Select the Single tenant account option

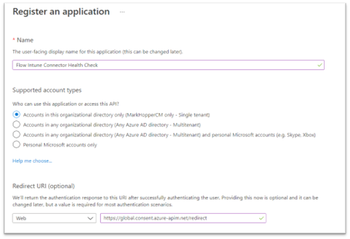[16, 115]
